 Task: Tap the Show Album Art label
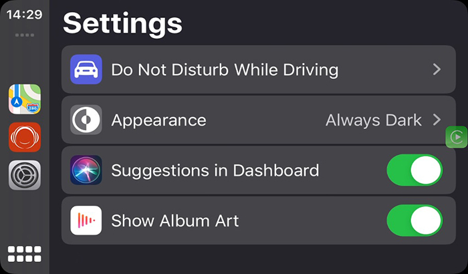174,221
